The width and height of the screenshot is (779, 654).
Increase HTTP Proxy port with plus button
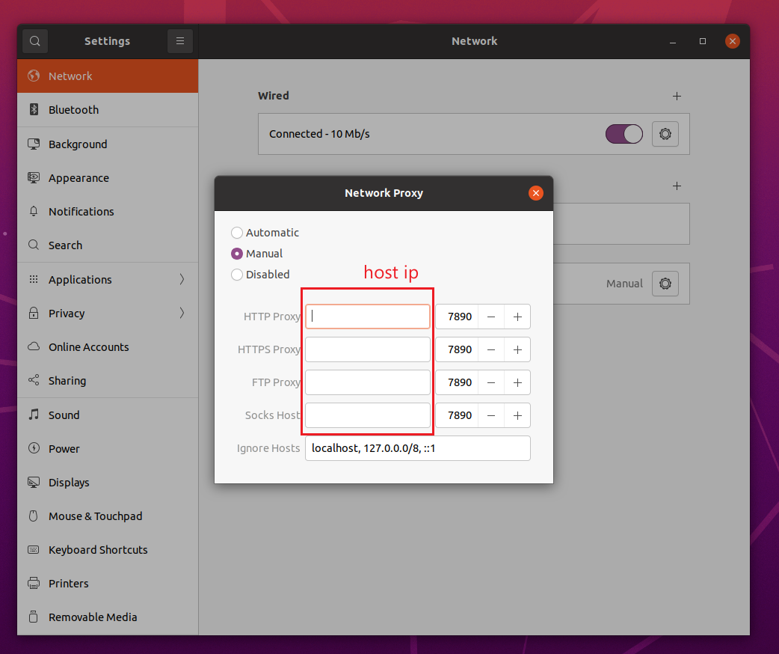click(517, 317)
